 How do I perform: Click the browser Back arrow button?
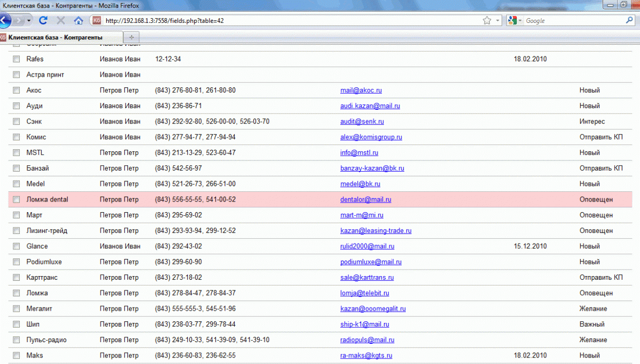[4, 20]
